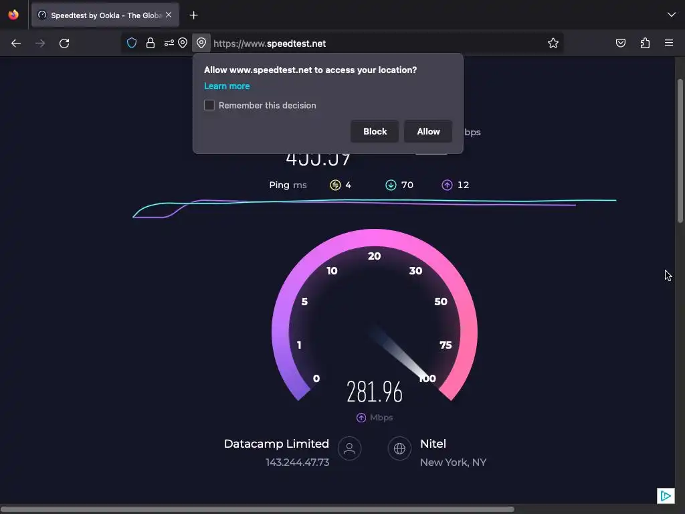Select the Speedtest by Ookla tab
Screen dimensions: 685x514
(105, 15)
